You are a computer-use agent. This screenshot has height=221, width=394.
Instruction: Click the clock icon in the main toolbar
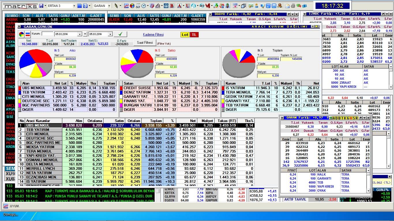point(144,6)
